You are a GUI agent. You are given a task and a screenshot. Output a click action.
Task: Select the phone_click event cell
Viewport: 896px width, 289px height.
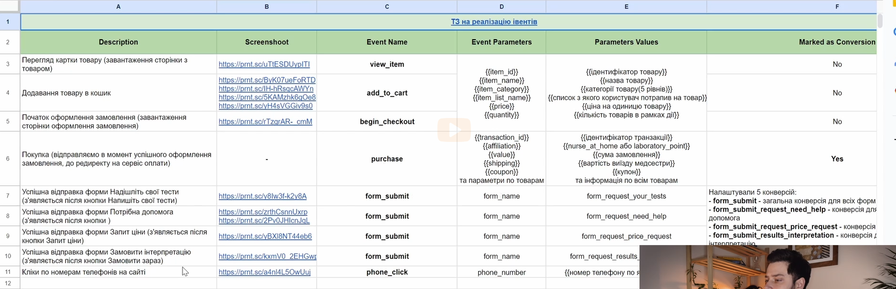click(387, 272)
